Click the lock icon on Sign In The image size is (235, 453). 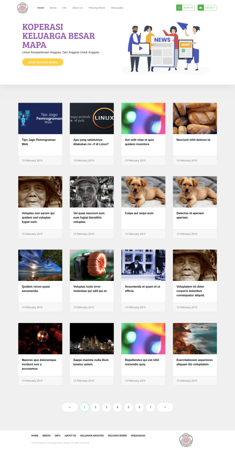coord(179,8)
